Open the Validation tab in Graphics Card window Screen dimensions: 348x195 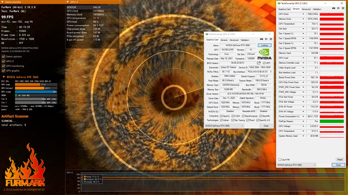[x=244, y=40]
